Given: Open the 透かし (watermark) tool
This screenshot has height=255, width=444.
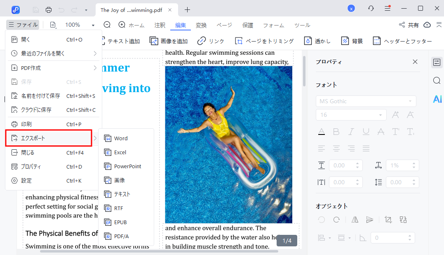Looking at the screenshot, I should (319, 41).
